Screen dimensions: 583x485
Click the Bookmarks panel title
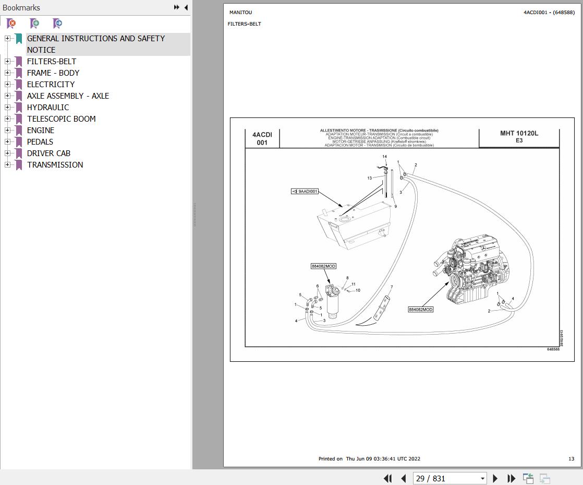[21, 7]
